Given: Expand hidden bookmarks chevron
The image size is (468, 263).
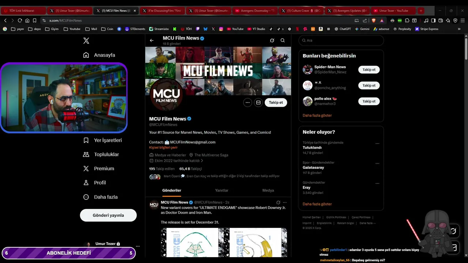Looking at the screenshot, I should click(x=459, y=29).
